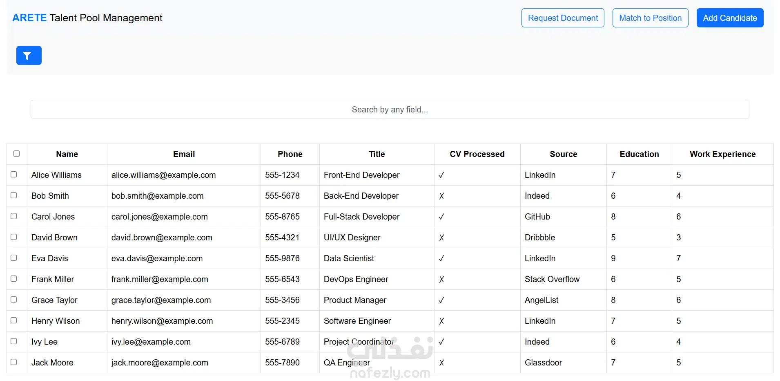Viewport: 780px width, 381px height.
Task: Click Alice Williams' CV processed checkmark
Action: (x=441, y=175)
